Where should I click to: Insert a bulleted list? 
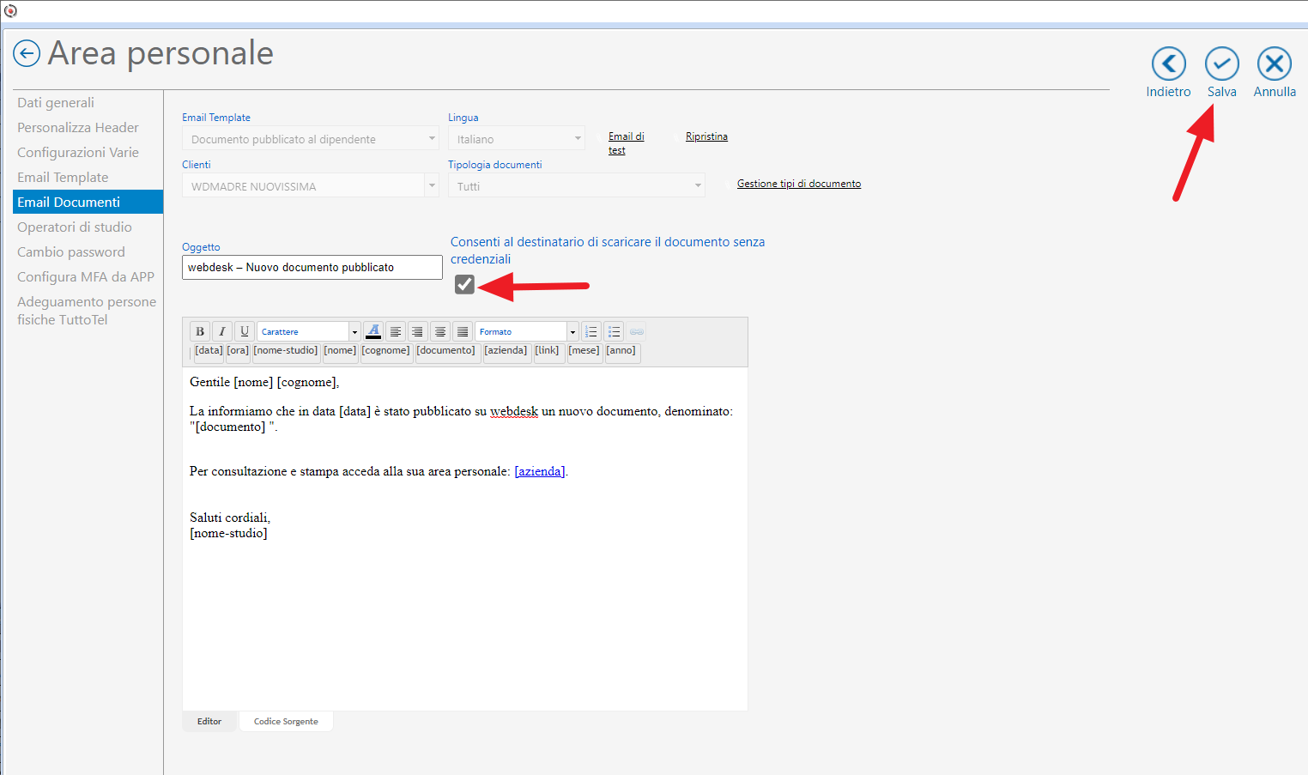pos(614,331)
